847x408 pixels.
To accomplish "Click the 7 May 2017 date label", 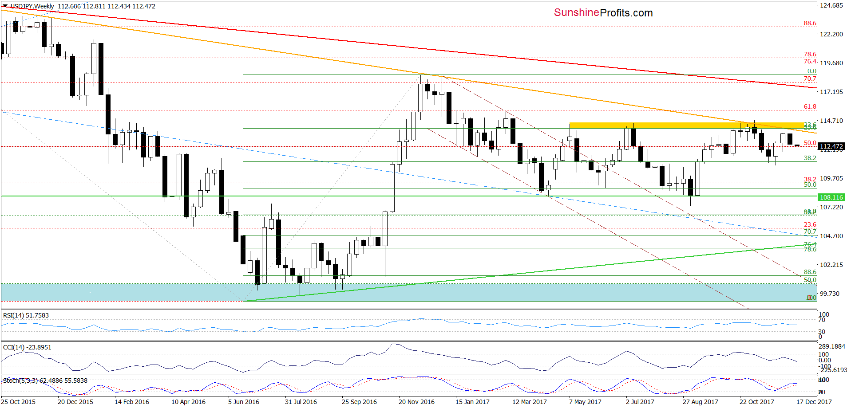I will 585,402.
